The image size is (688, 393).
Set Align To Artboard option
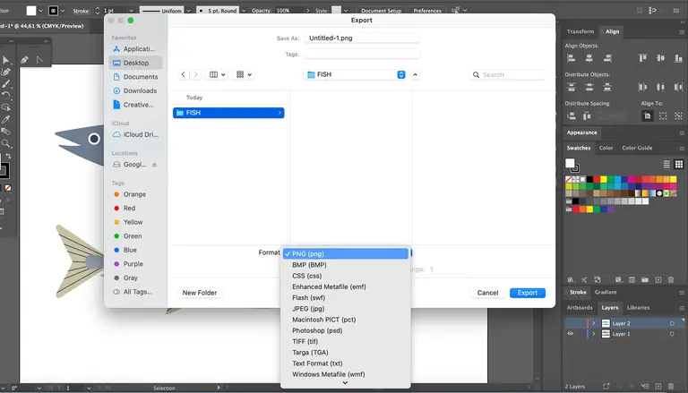(x=647, y=115)
